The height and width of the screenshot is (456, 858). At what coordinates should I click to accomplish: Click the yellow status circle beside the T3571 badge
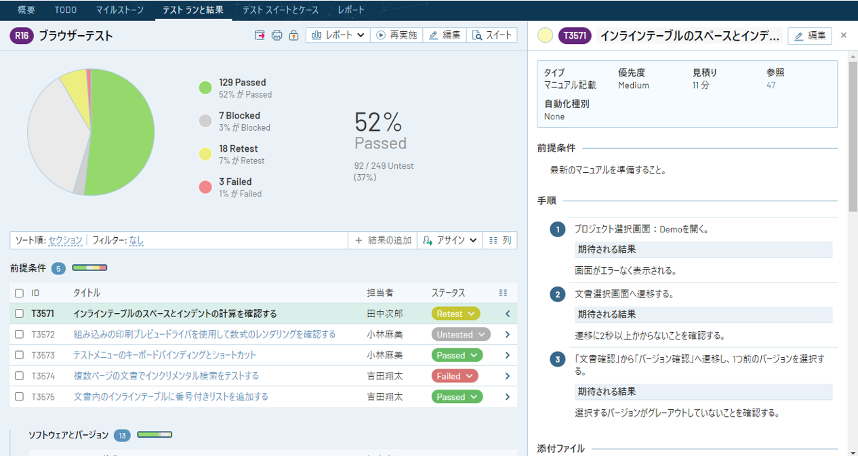click(545, 36)
